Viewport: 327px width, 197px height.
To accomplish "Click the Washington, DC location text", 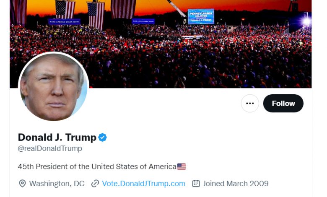I will click(x=57, y=184).
